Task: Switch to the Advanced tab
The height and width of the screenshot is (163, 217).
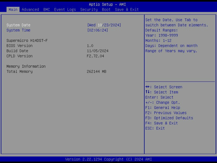Action: point(30,10)
